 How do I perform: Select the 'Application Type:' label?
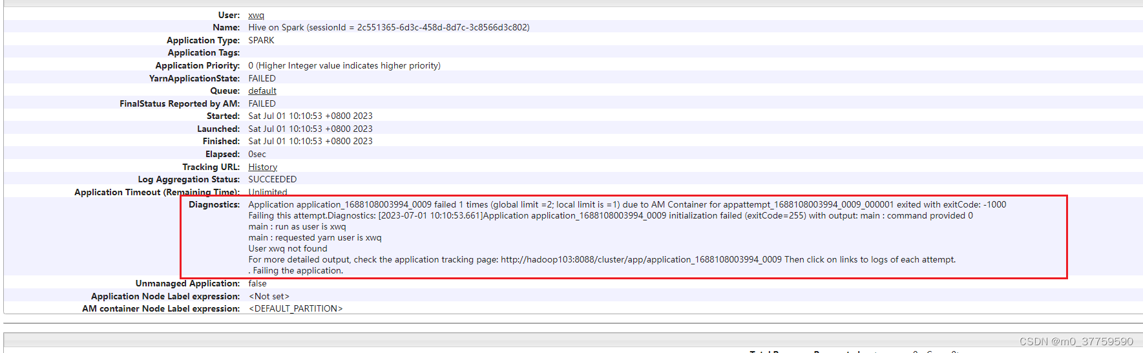pyautogui.click(x=204, y=41)
